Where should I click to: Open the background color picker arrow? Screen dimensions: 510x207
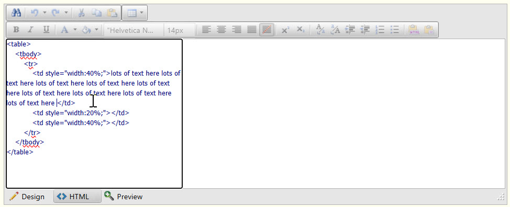[96, 30]
